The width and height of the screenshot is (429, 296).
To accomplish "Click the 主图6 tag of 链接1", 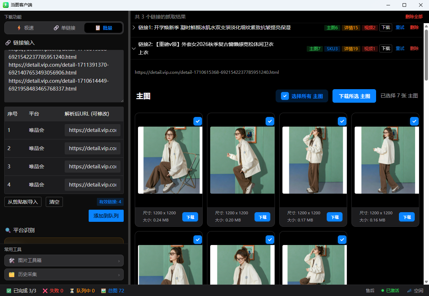I will click(x=332, y=28).
